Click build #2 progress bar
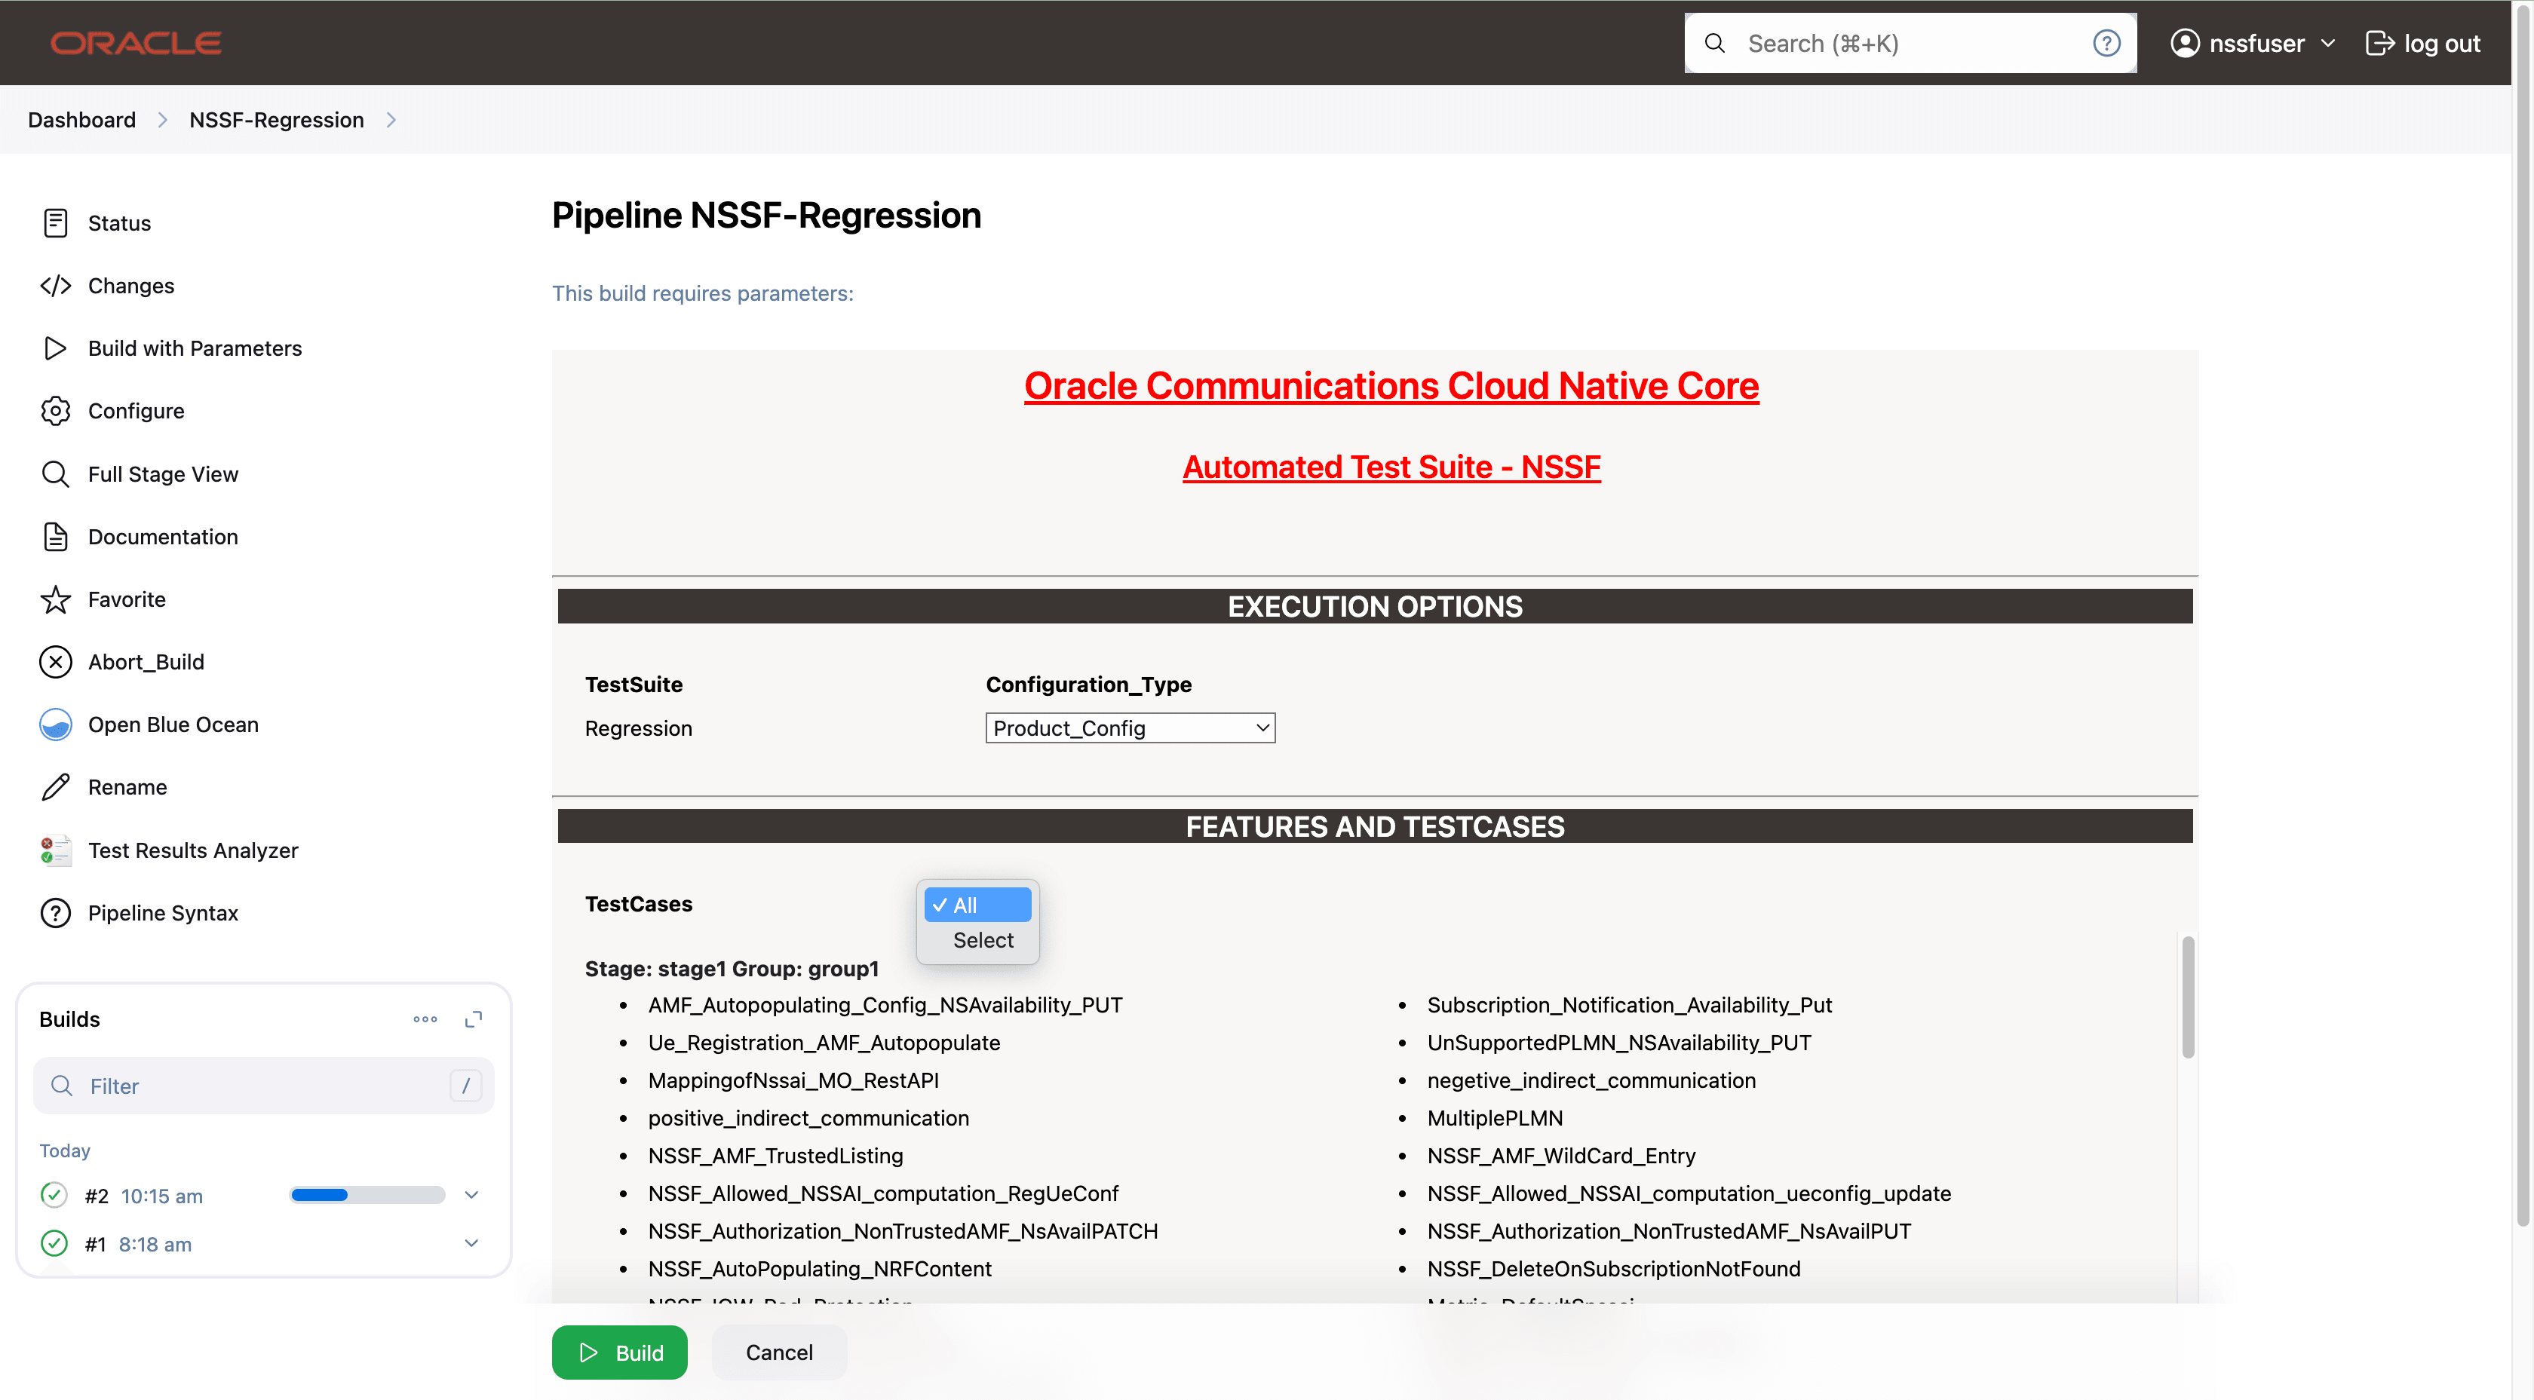The width and height of the screenshot is (2534, 1400). (x=367, y=1196)
